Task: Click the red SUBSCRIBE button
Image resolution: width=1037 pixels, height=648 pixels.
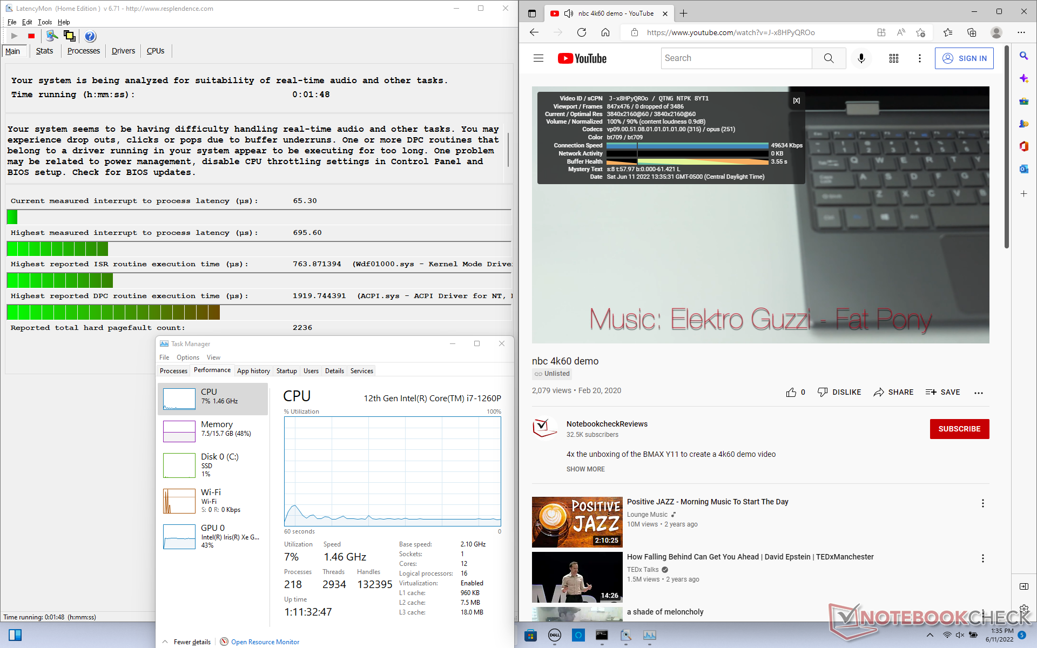Action: pos(959,429)
